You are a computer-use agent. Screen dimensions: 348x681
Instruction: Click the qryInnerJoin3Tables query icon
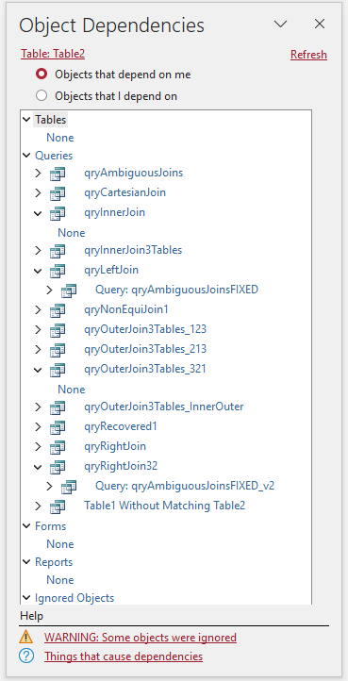click(x=58, y=251)
